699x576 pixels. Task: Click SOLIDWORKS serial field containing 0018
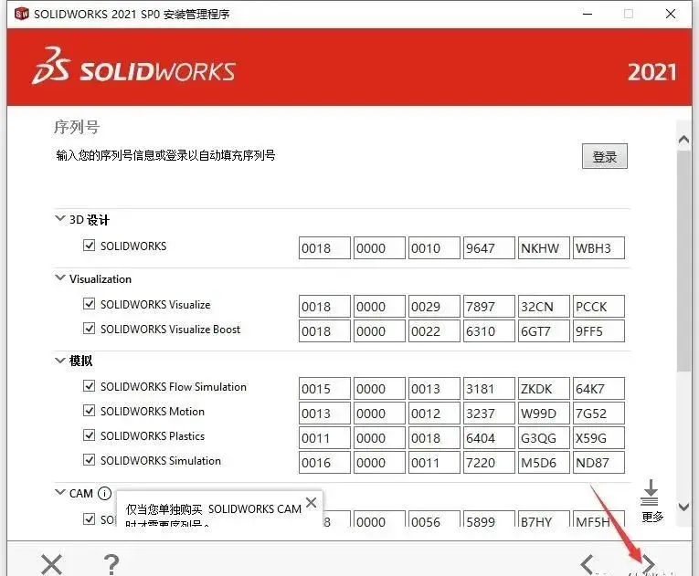(x=324, y=247)
